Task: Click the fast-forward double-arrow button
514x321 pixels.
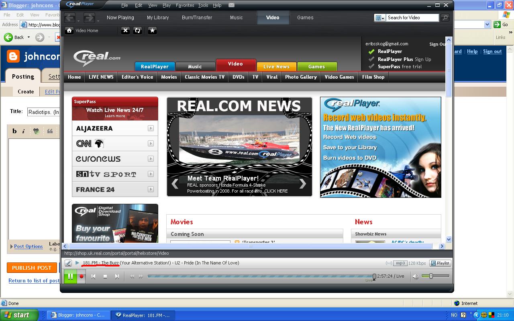Action: coord(141,276)
